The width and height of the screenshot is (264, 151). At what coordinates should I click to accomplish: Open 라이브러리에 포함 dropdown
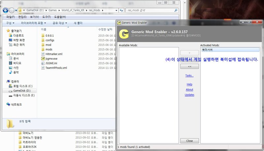(33, 23)
